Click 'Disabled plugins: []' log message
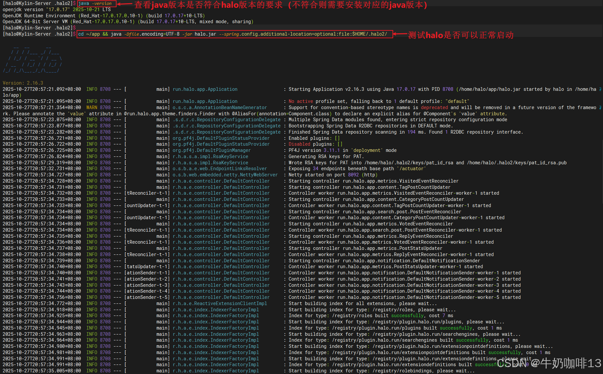 point(315,144)
